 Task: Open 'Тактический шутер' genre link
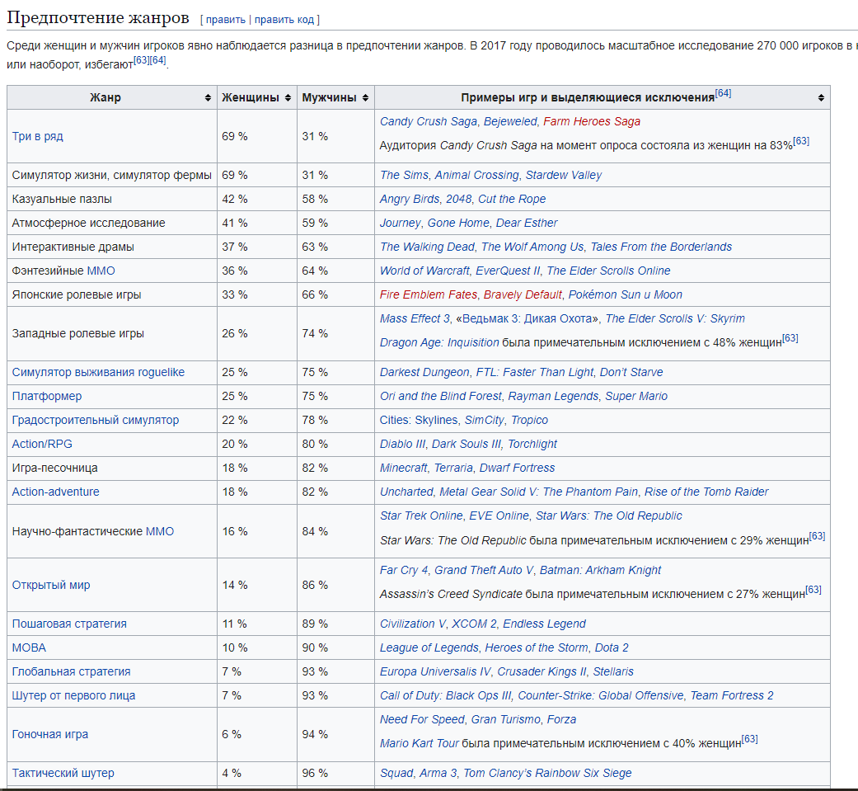pyautogui.click(x=63, y=774)
